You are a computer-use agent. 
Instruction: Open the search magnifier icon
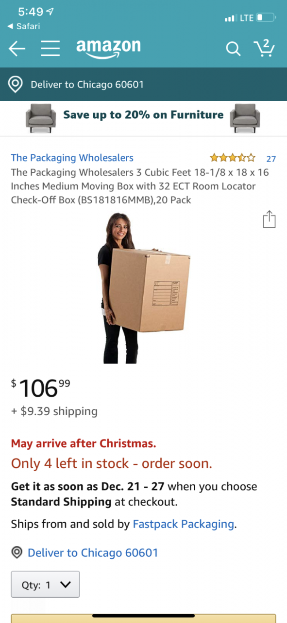tap(233, 49)
